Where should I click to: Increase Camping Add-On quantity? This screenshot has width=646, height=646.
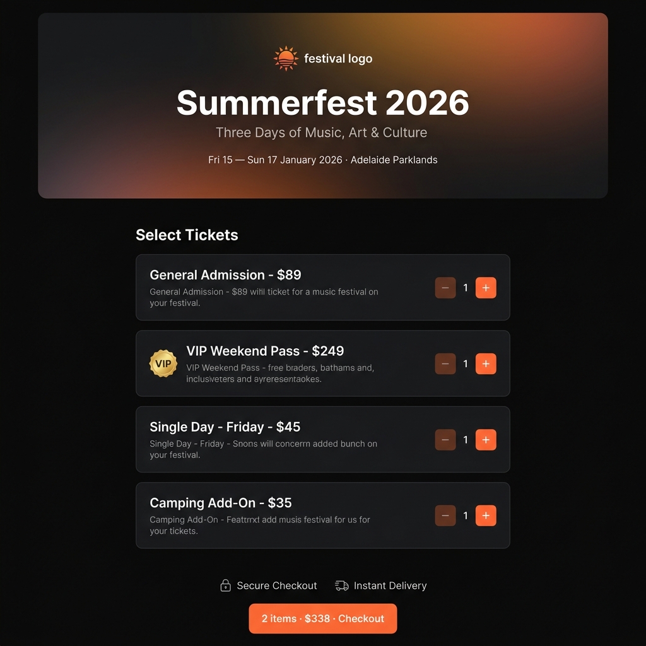(486, 515)
